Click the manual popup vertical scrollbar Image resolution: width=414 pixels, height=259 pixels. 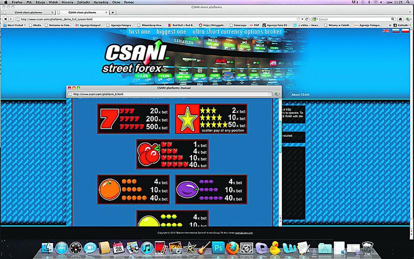tap(280, 136)
